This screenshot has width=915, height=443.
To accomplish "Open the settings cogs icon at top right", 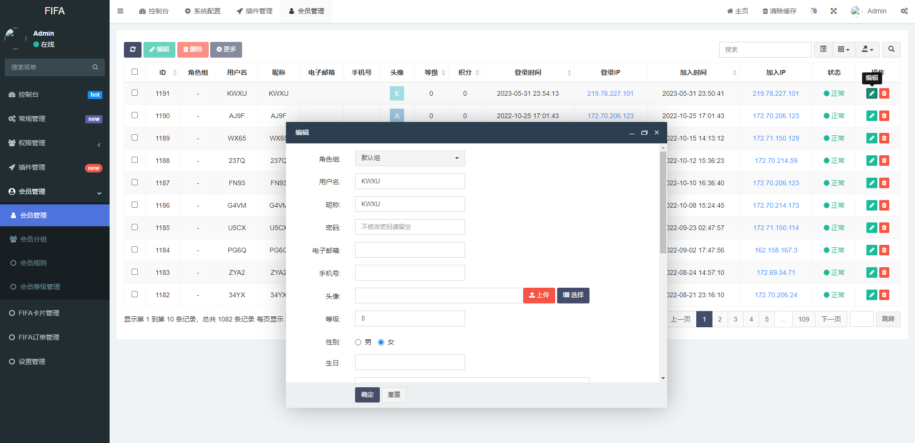I will pos(904,11).
